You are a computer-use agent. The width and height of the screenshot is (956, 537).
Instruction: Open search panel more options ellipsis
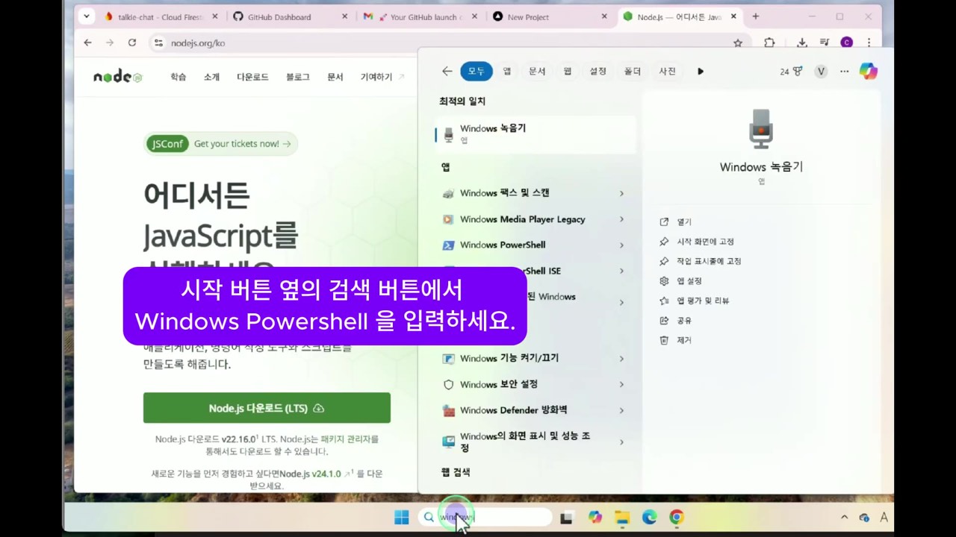[844, 72]
